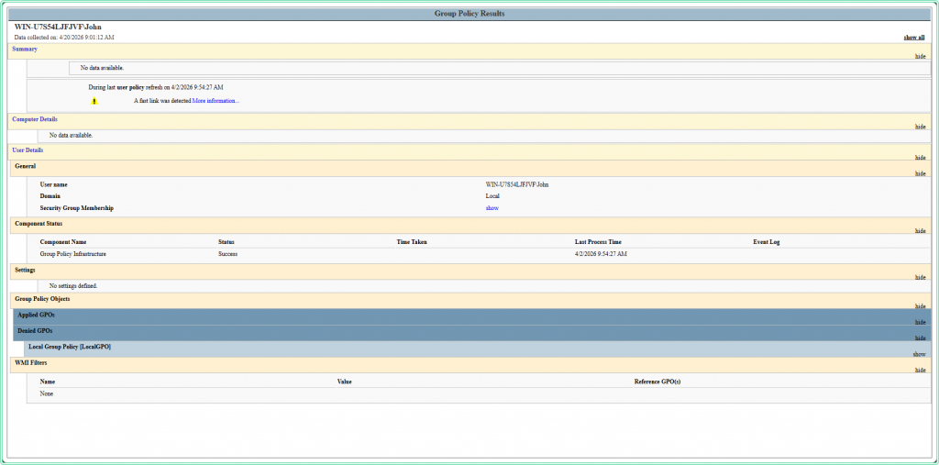
Task: Click the yellow warning icon for fast link
Action: (x=94, y=101)
